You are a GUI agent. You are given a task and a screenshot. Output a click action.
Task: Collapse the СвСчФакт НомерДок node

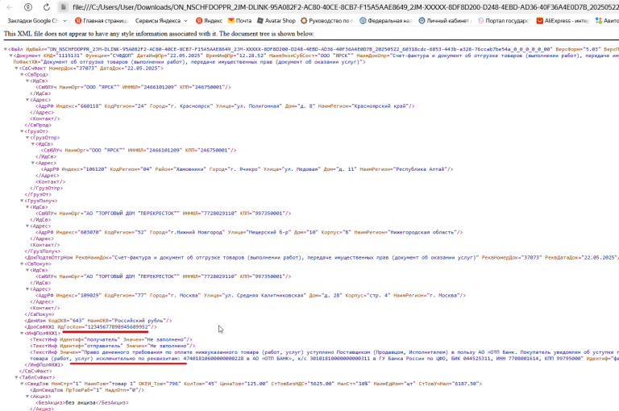(x=17, y=68)
